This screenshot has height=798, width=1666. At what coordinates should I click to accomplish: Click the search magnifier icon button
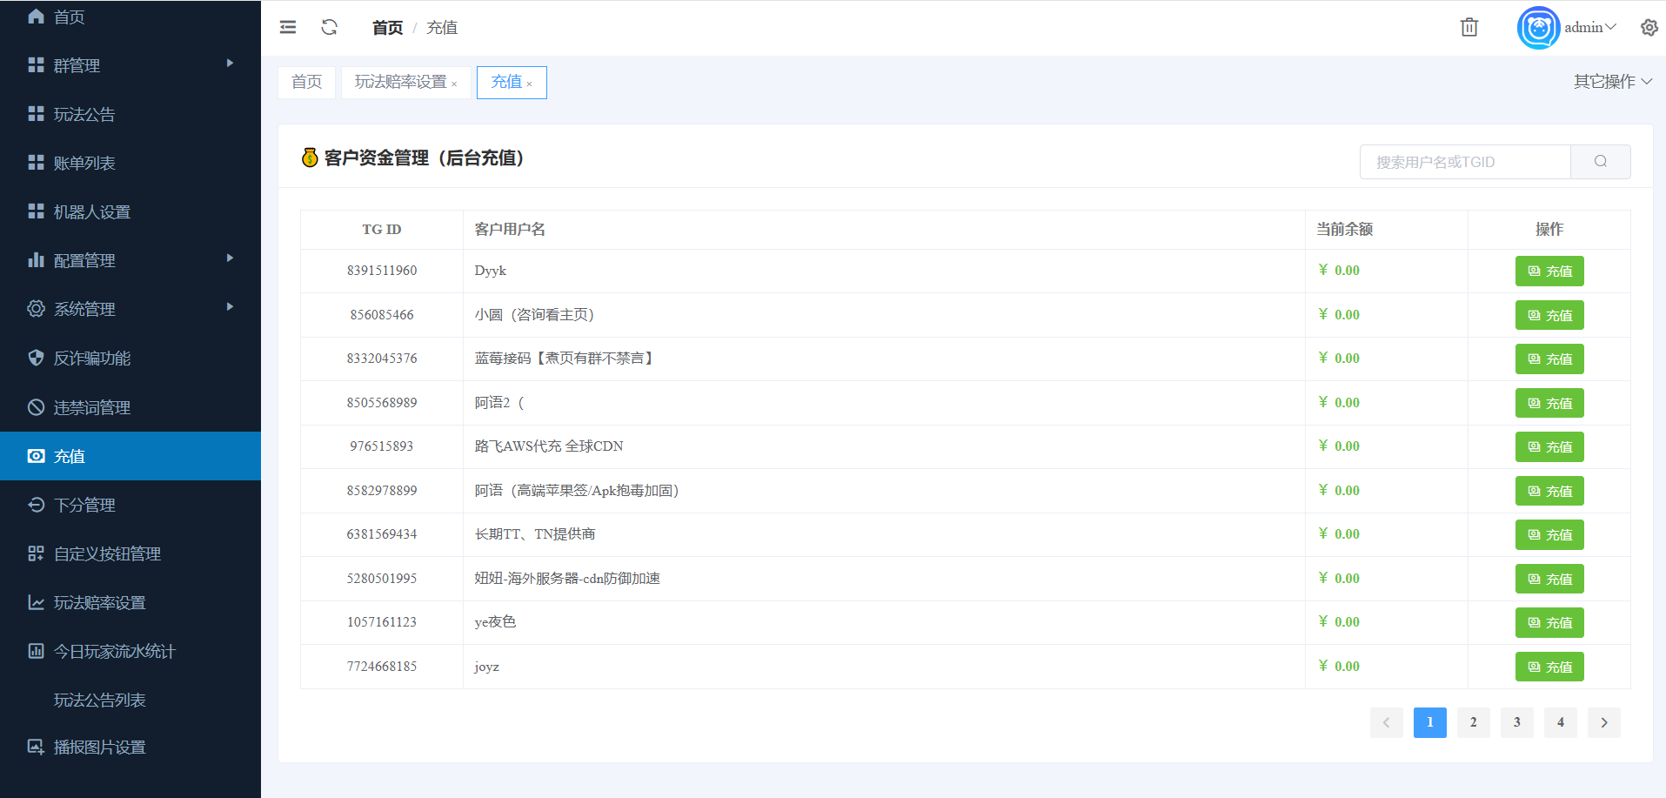1600,162
